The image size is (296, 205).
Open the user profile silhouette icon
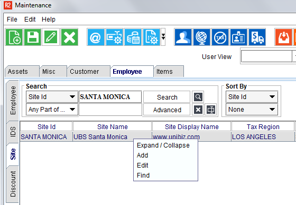pos(183,37)
